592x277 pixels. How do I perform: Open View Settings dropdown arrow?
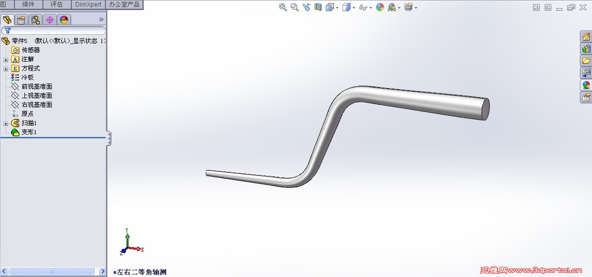click(416, 8)
